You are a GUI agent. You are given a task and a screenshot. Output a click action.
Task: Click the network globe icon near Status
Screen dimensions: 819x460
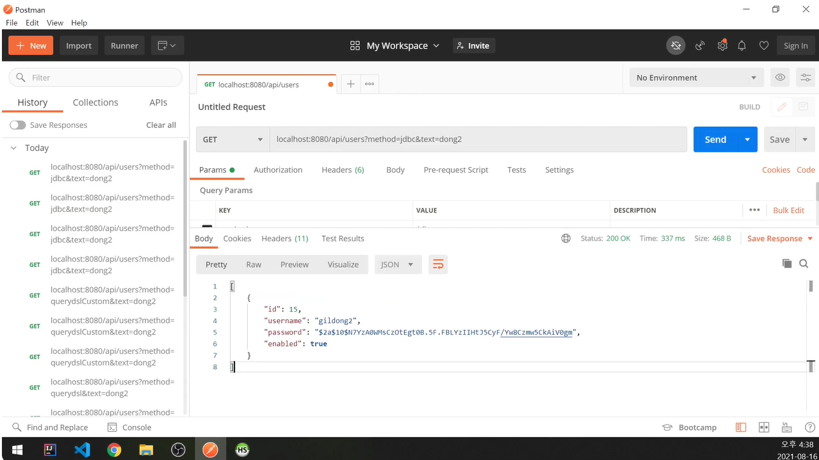[x=566, y=238]
